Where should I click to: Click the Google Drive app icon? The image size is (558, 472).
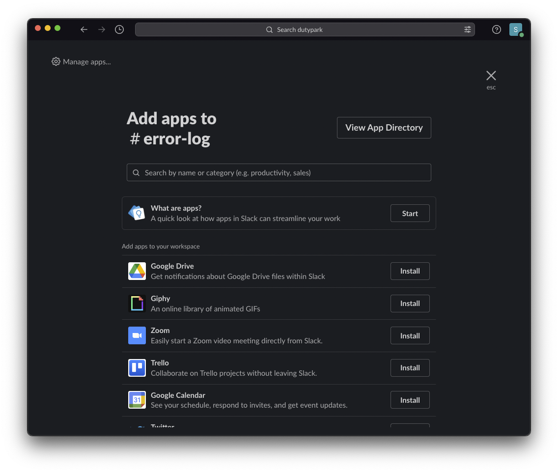click(137, 271)
